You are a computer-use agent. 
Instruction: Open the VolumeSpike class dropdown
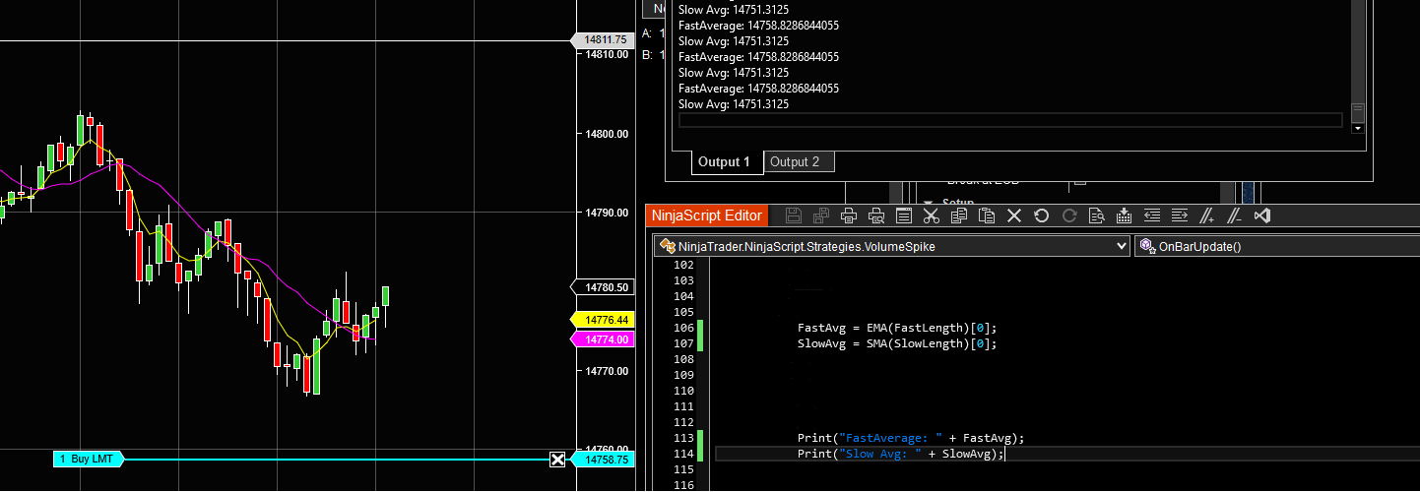click(x=890, y=246)
